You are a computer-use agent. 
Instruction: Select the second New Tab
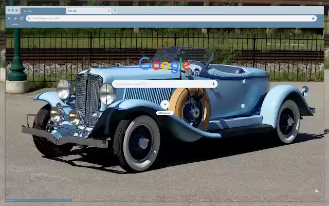click(x=88, y=11)
